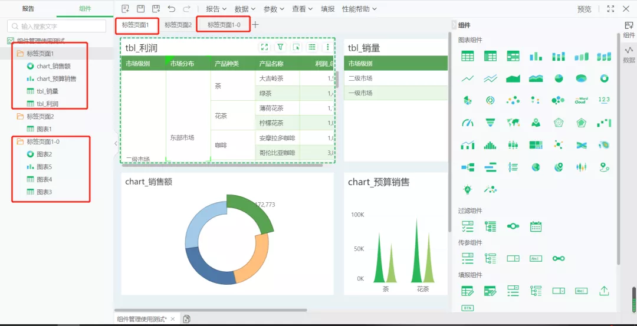
Task: Select the 123 KPI number component
Action: coord(604,100)
